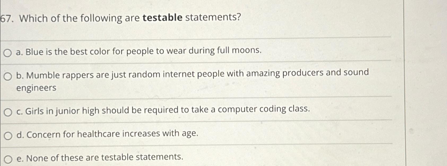Select answer option a radio button
The width and height of the screenshot is (447, 166).
pos(8,52)
